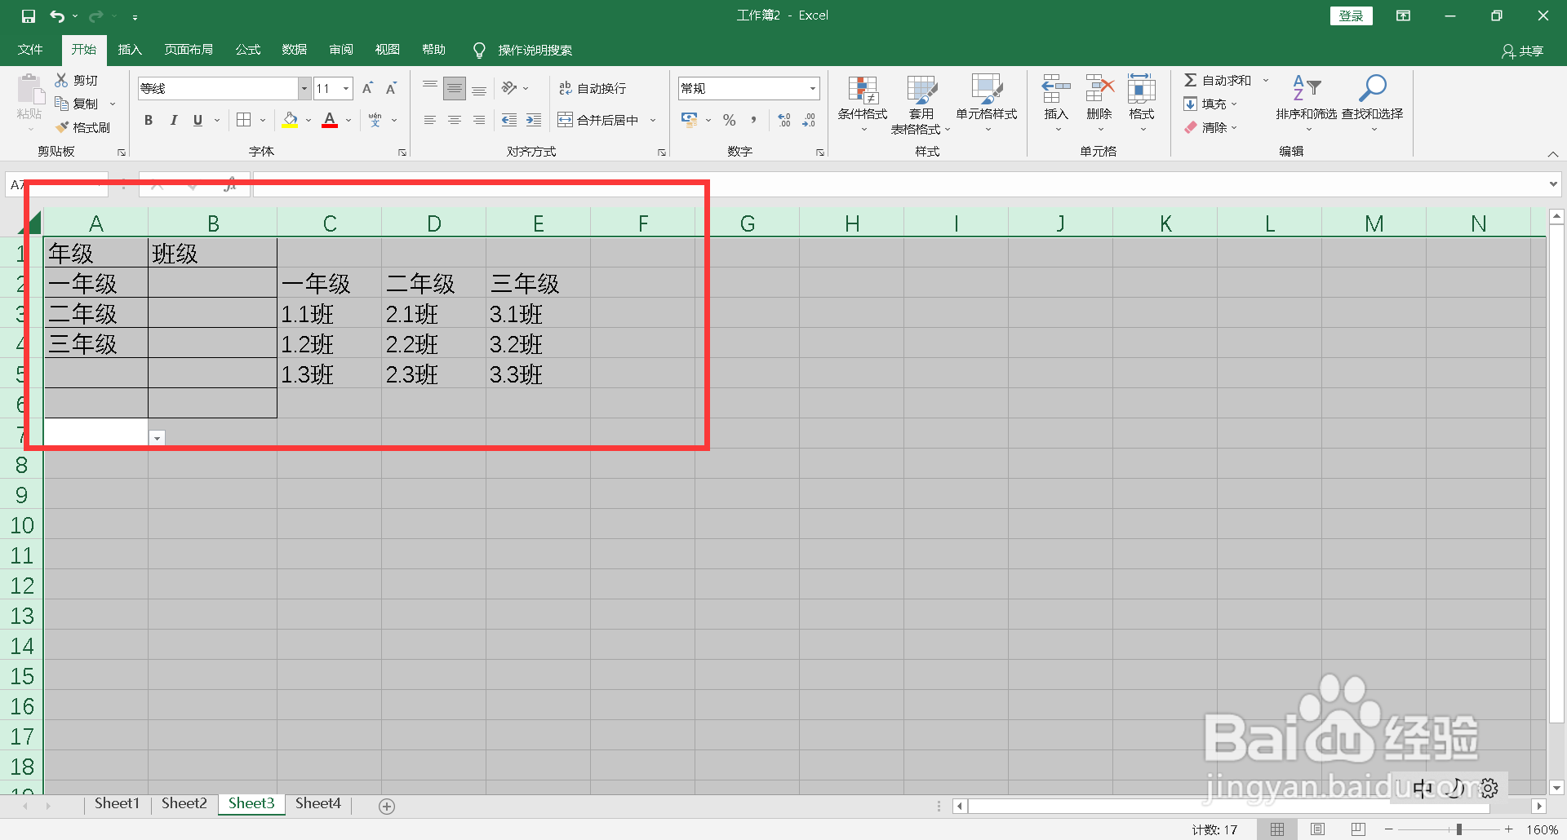The height and width of the screenshot is (840, 1567).
Task: Click the 登录 sign in button
Action: pos(1351,15)
